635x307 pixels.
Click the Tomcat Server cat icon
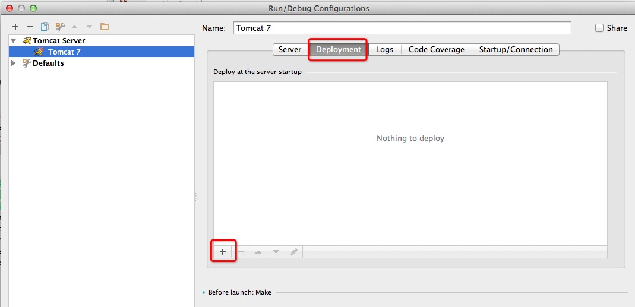pos(27,41)
